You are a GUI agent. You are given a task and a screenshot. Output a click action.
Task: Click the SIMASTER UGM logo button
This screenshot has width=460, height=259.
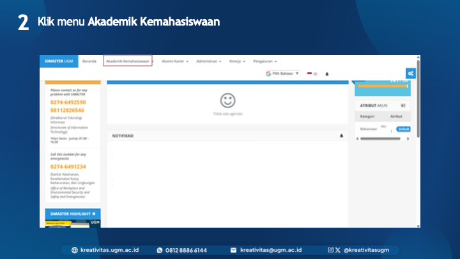click(x=58, y=61)
